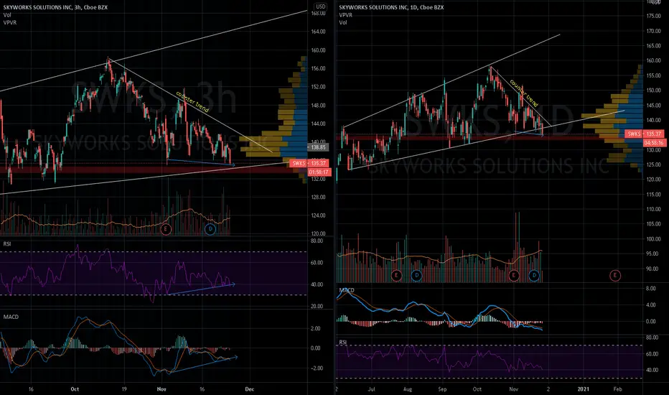This screenshot has height=395, width=669.
Task: Open the daily chart's D marker near August
Action: (x=417, y=276)
